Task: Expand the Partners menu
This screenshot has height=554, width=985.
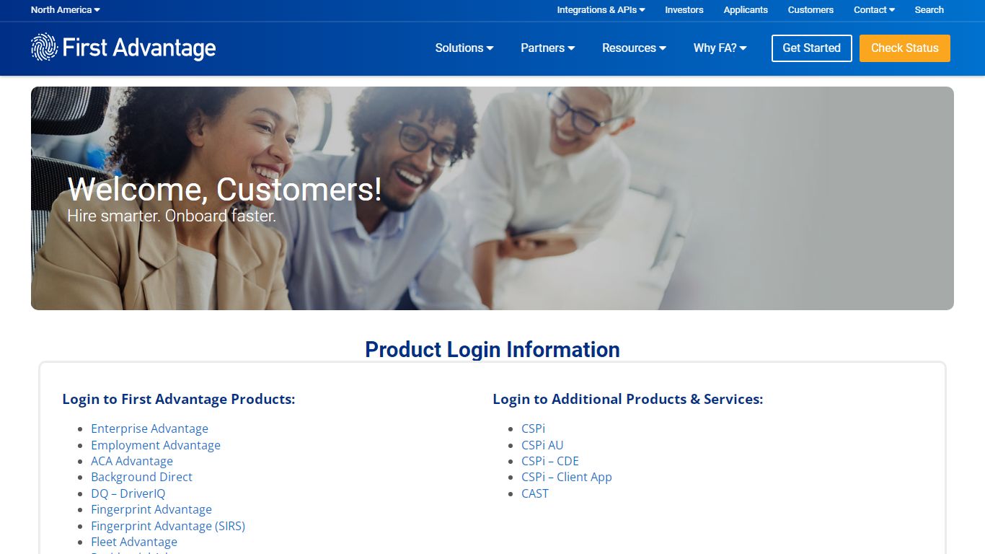Action: pyautogui.click(x=548, y=48)
